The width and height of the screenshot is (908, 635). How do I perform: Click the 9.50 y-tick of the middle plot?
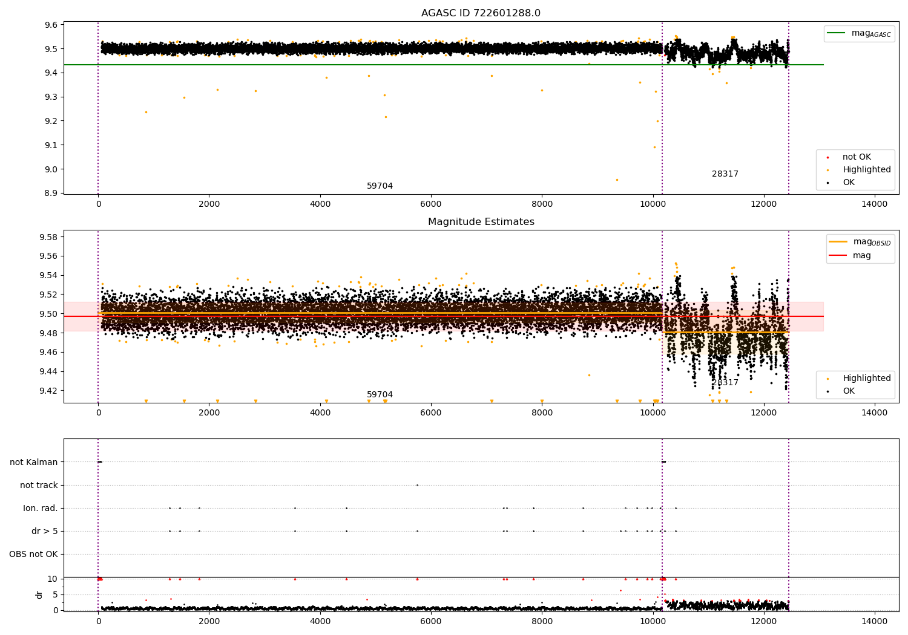(49, 314)
